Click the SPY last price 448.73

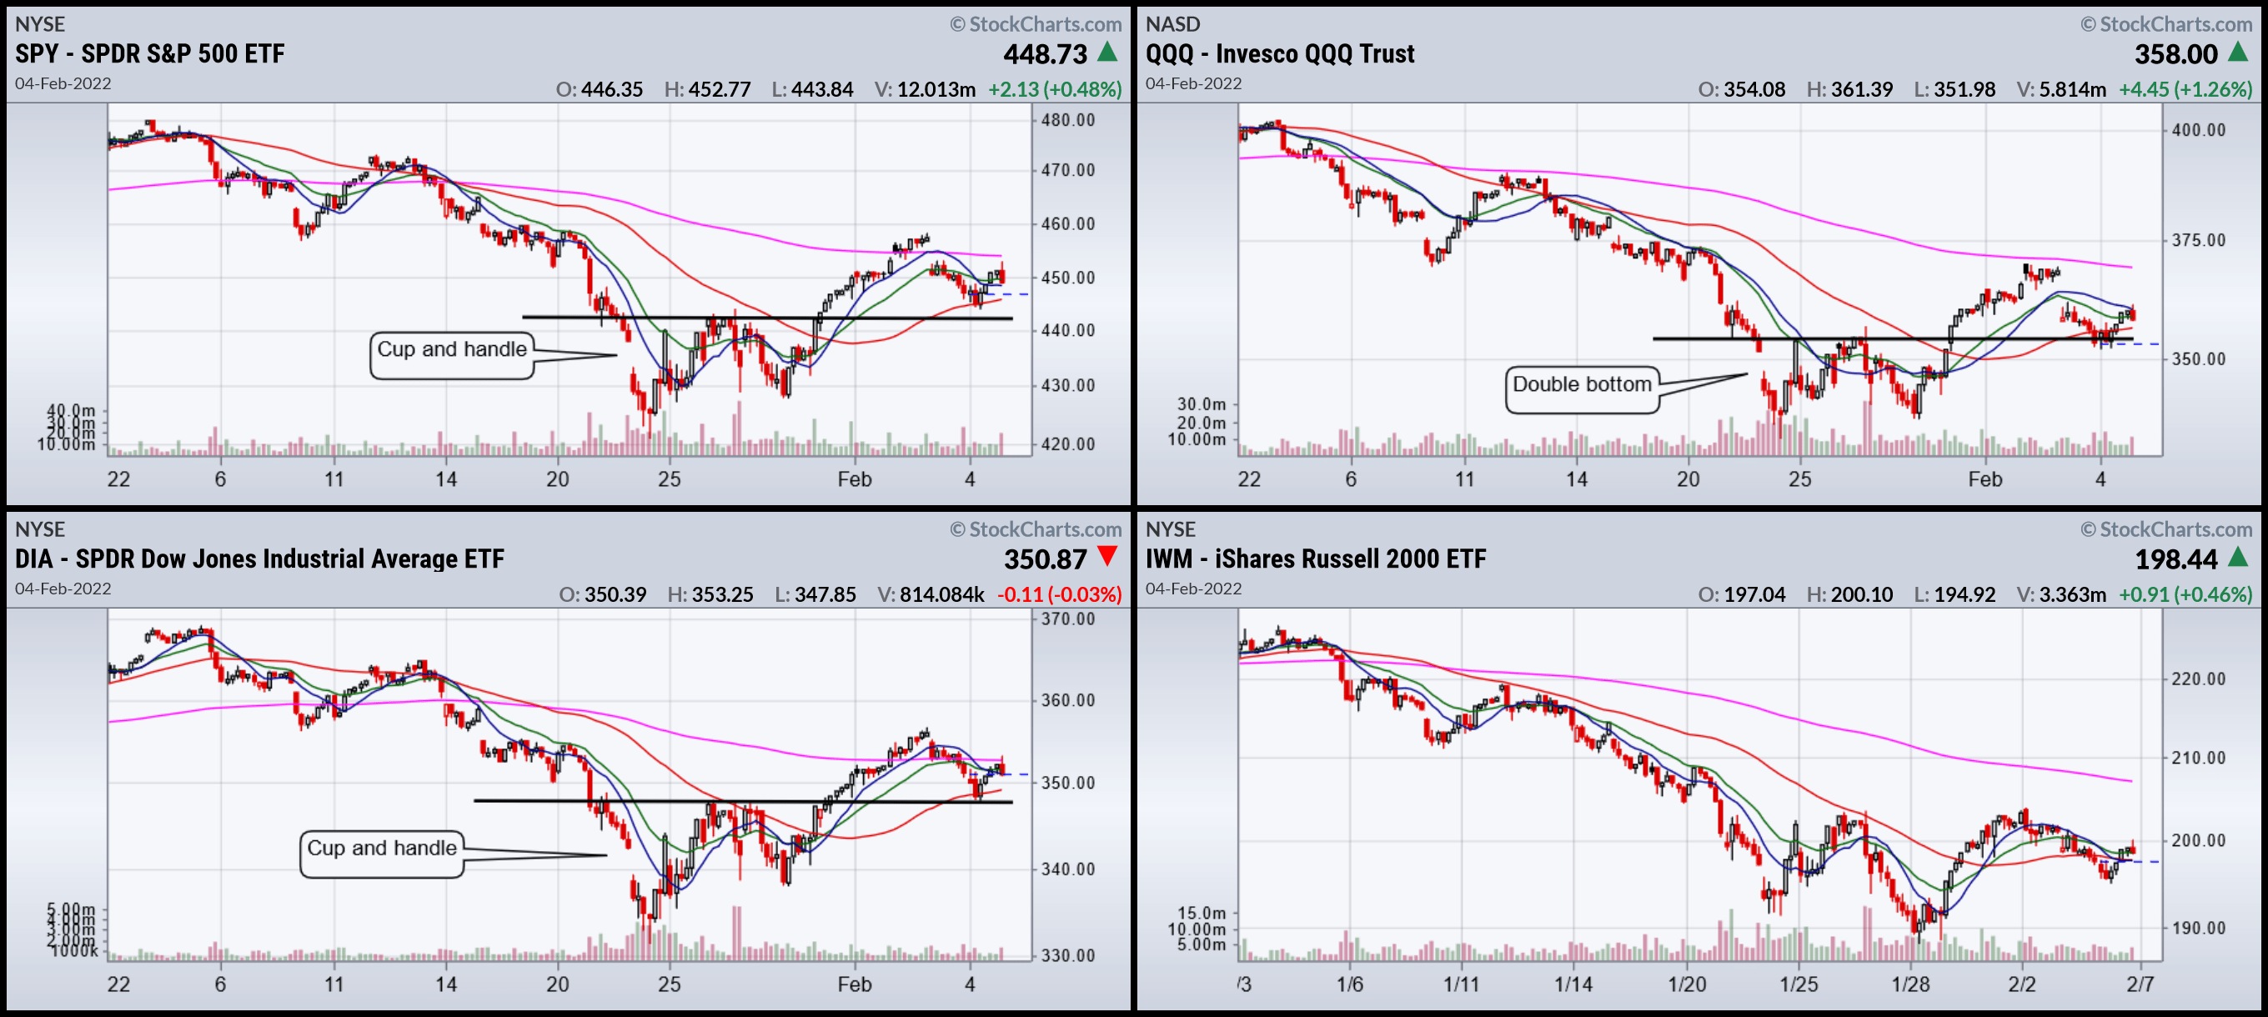1045,54
